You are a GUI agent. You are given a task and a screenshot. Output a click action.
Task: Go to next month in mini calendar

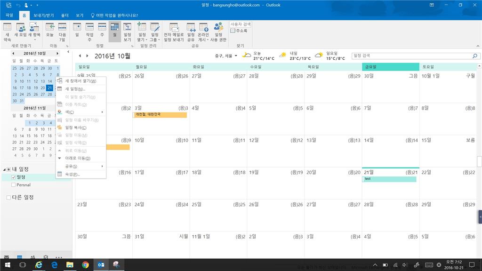tap(57, 54)
